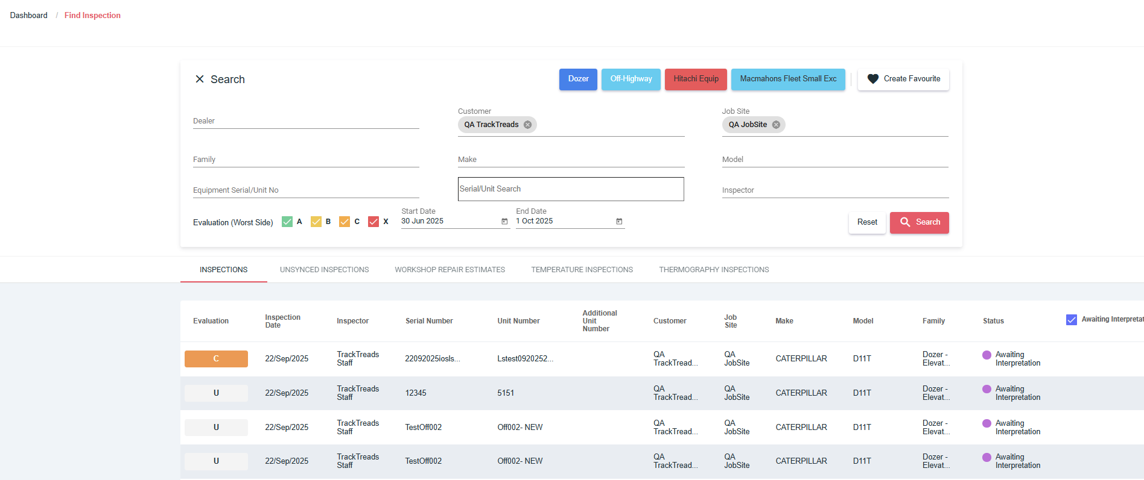1144x480 pixels.
Task: Click the heart Create Favourite button
Action: pos(903,79)
